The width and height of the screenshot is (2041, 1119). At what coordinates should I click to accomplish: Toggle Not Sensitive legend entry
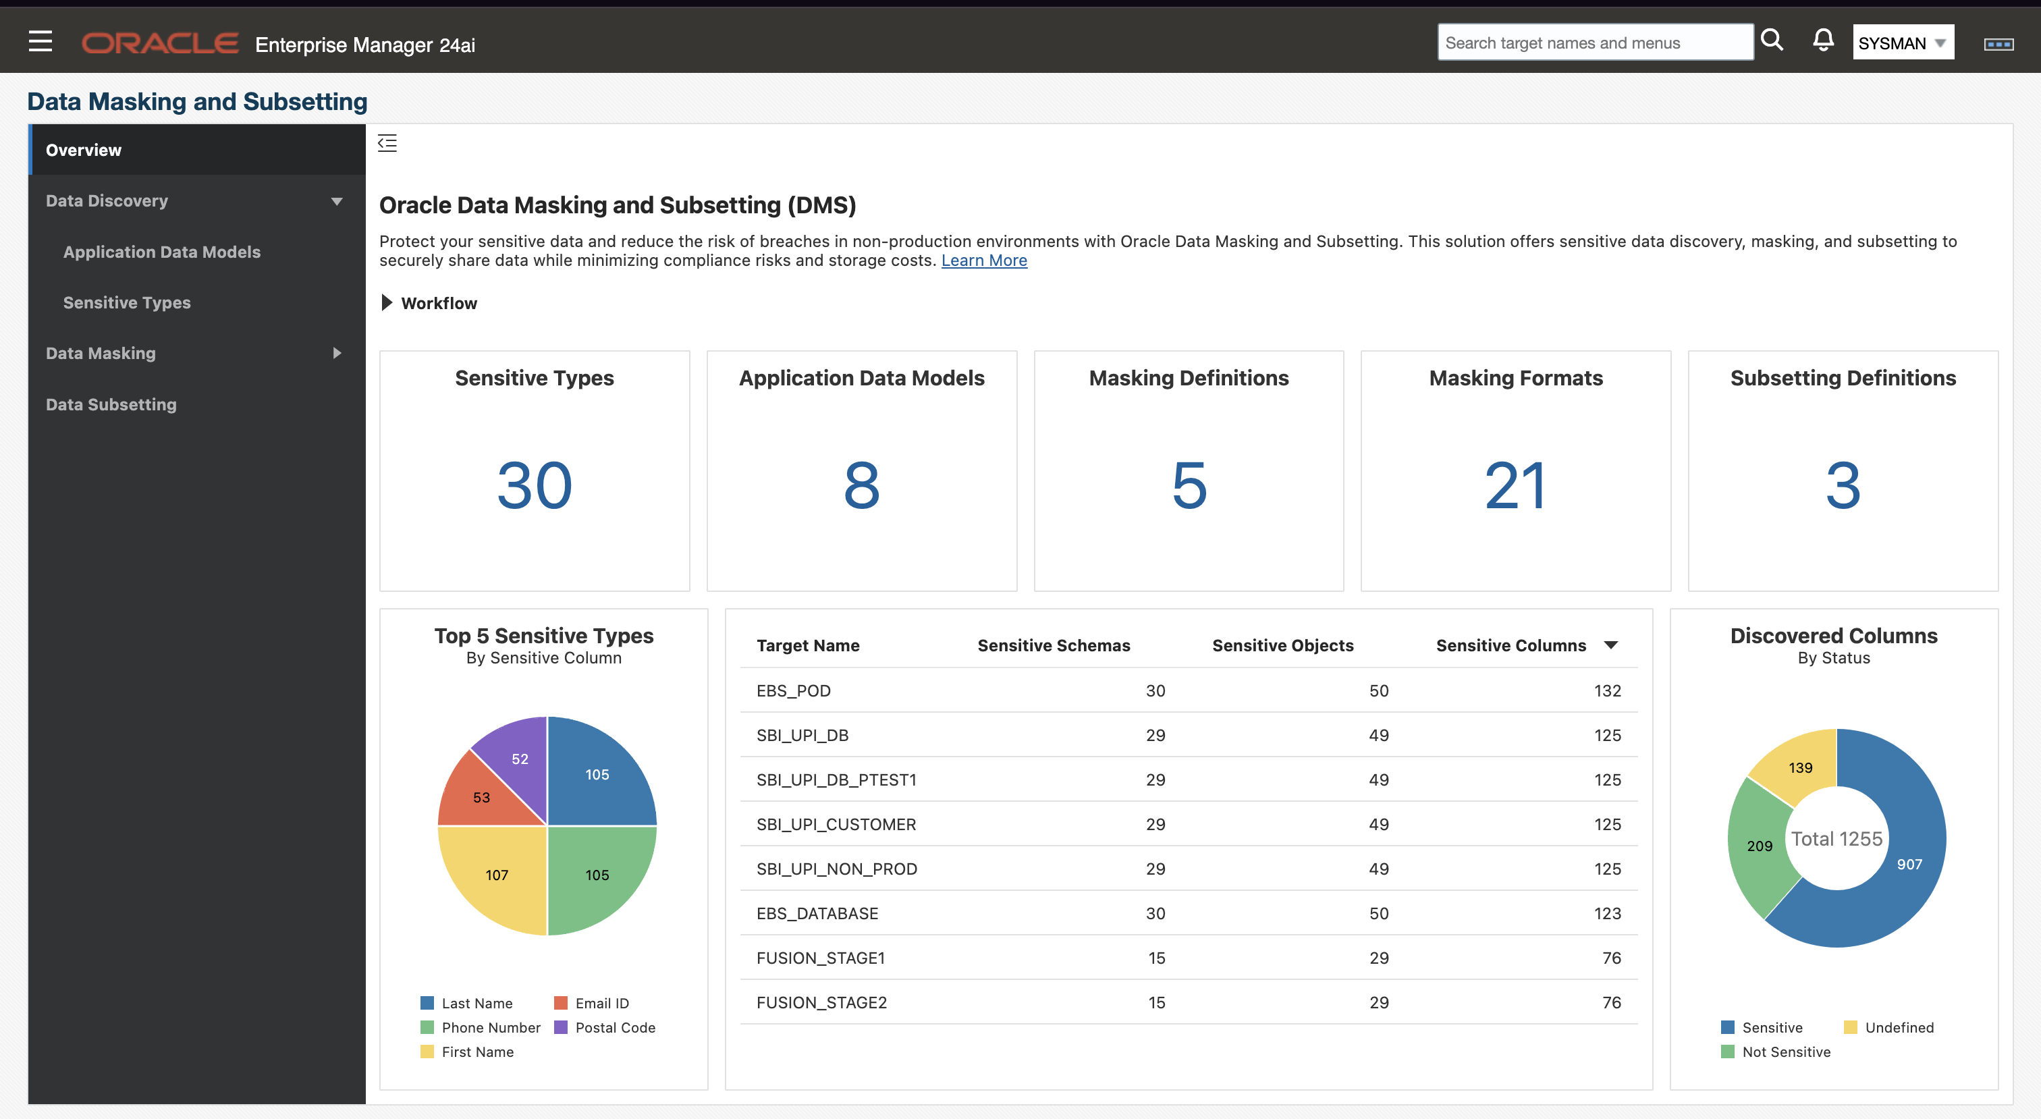coord(1785,1052)
